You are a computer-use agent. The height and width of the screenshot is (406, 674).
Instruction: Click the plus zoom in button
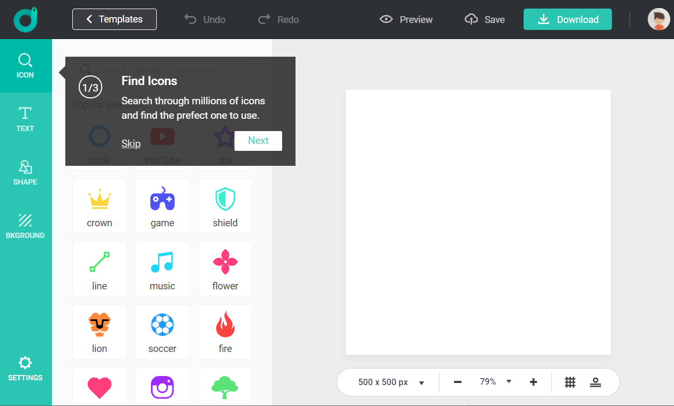(533, 382)
